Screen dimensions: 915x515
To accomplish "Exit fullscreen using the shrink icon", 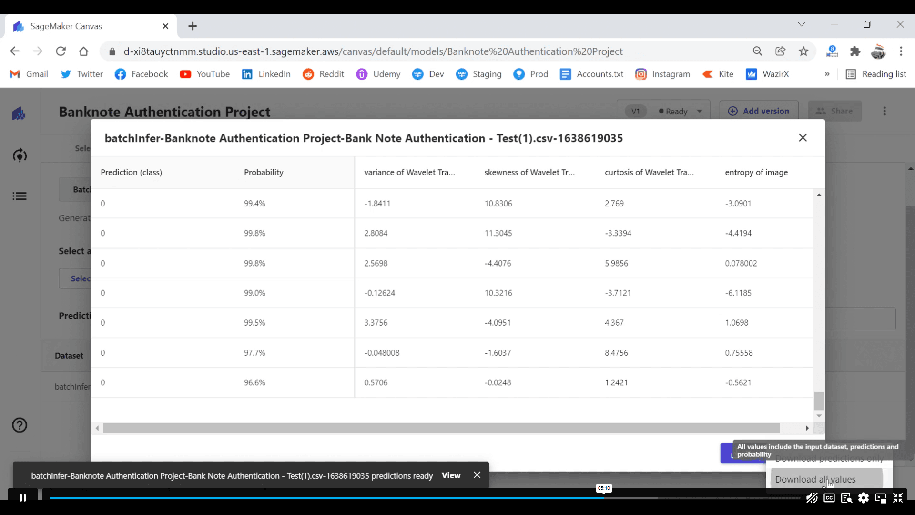I will click(x=899, y=498).
